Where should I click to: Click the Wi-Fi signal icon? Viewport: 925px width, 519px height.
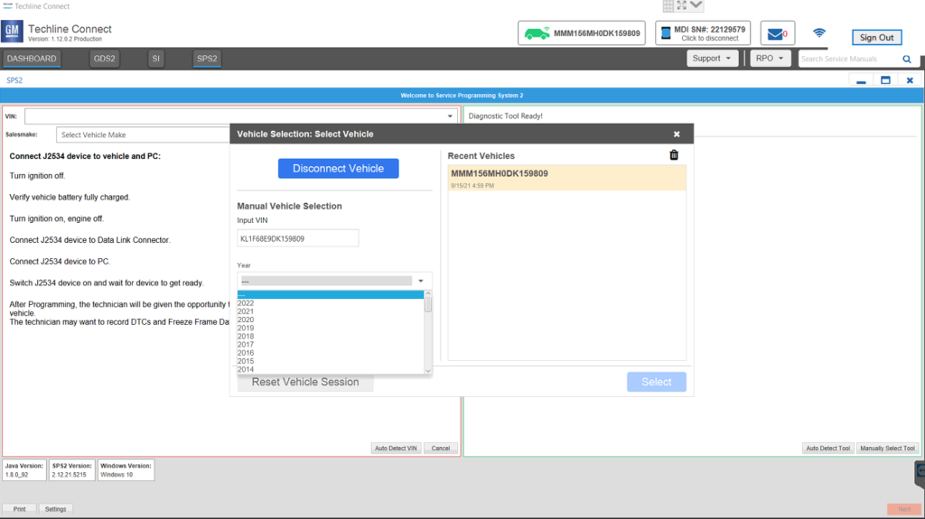[819, 33]
